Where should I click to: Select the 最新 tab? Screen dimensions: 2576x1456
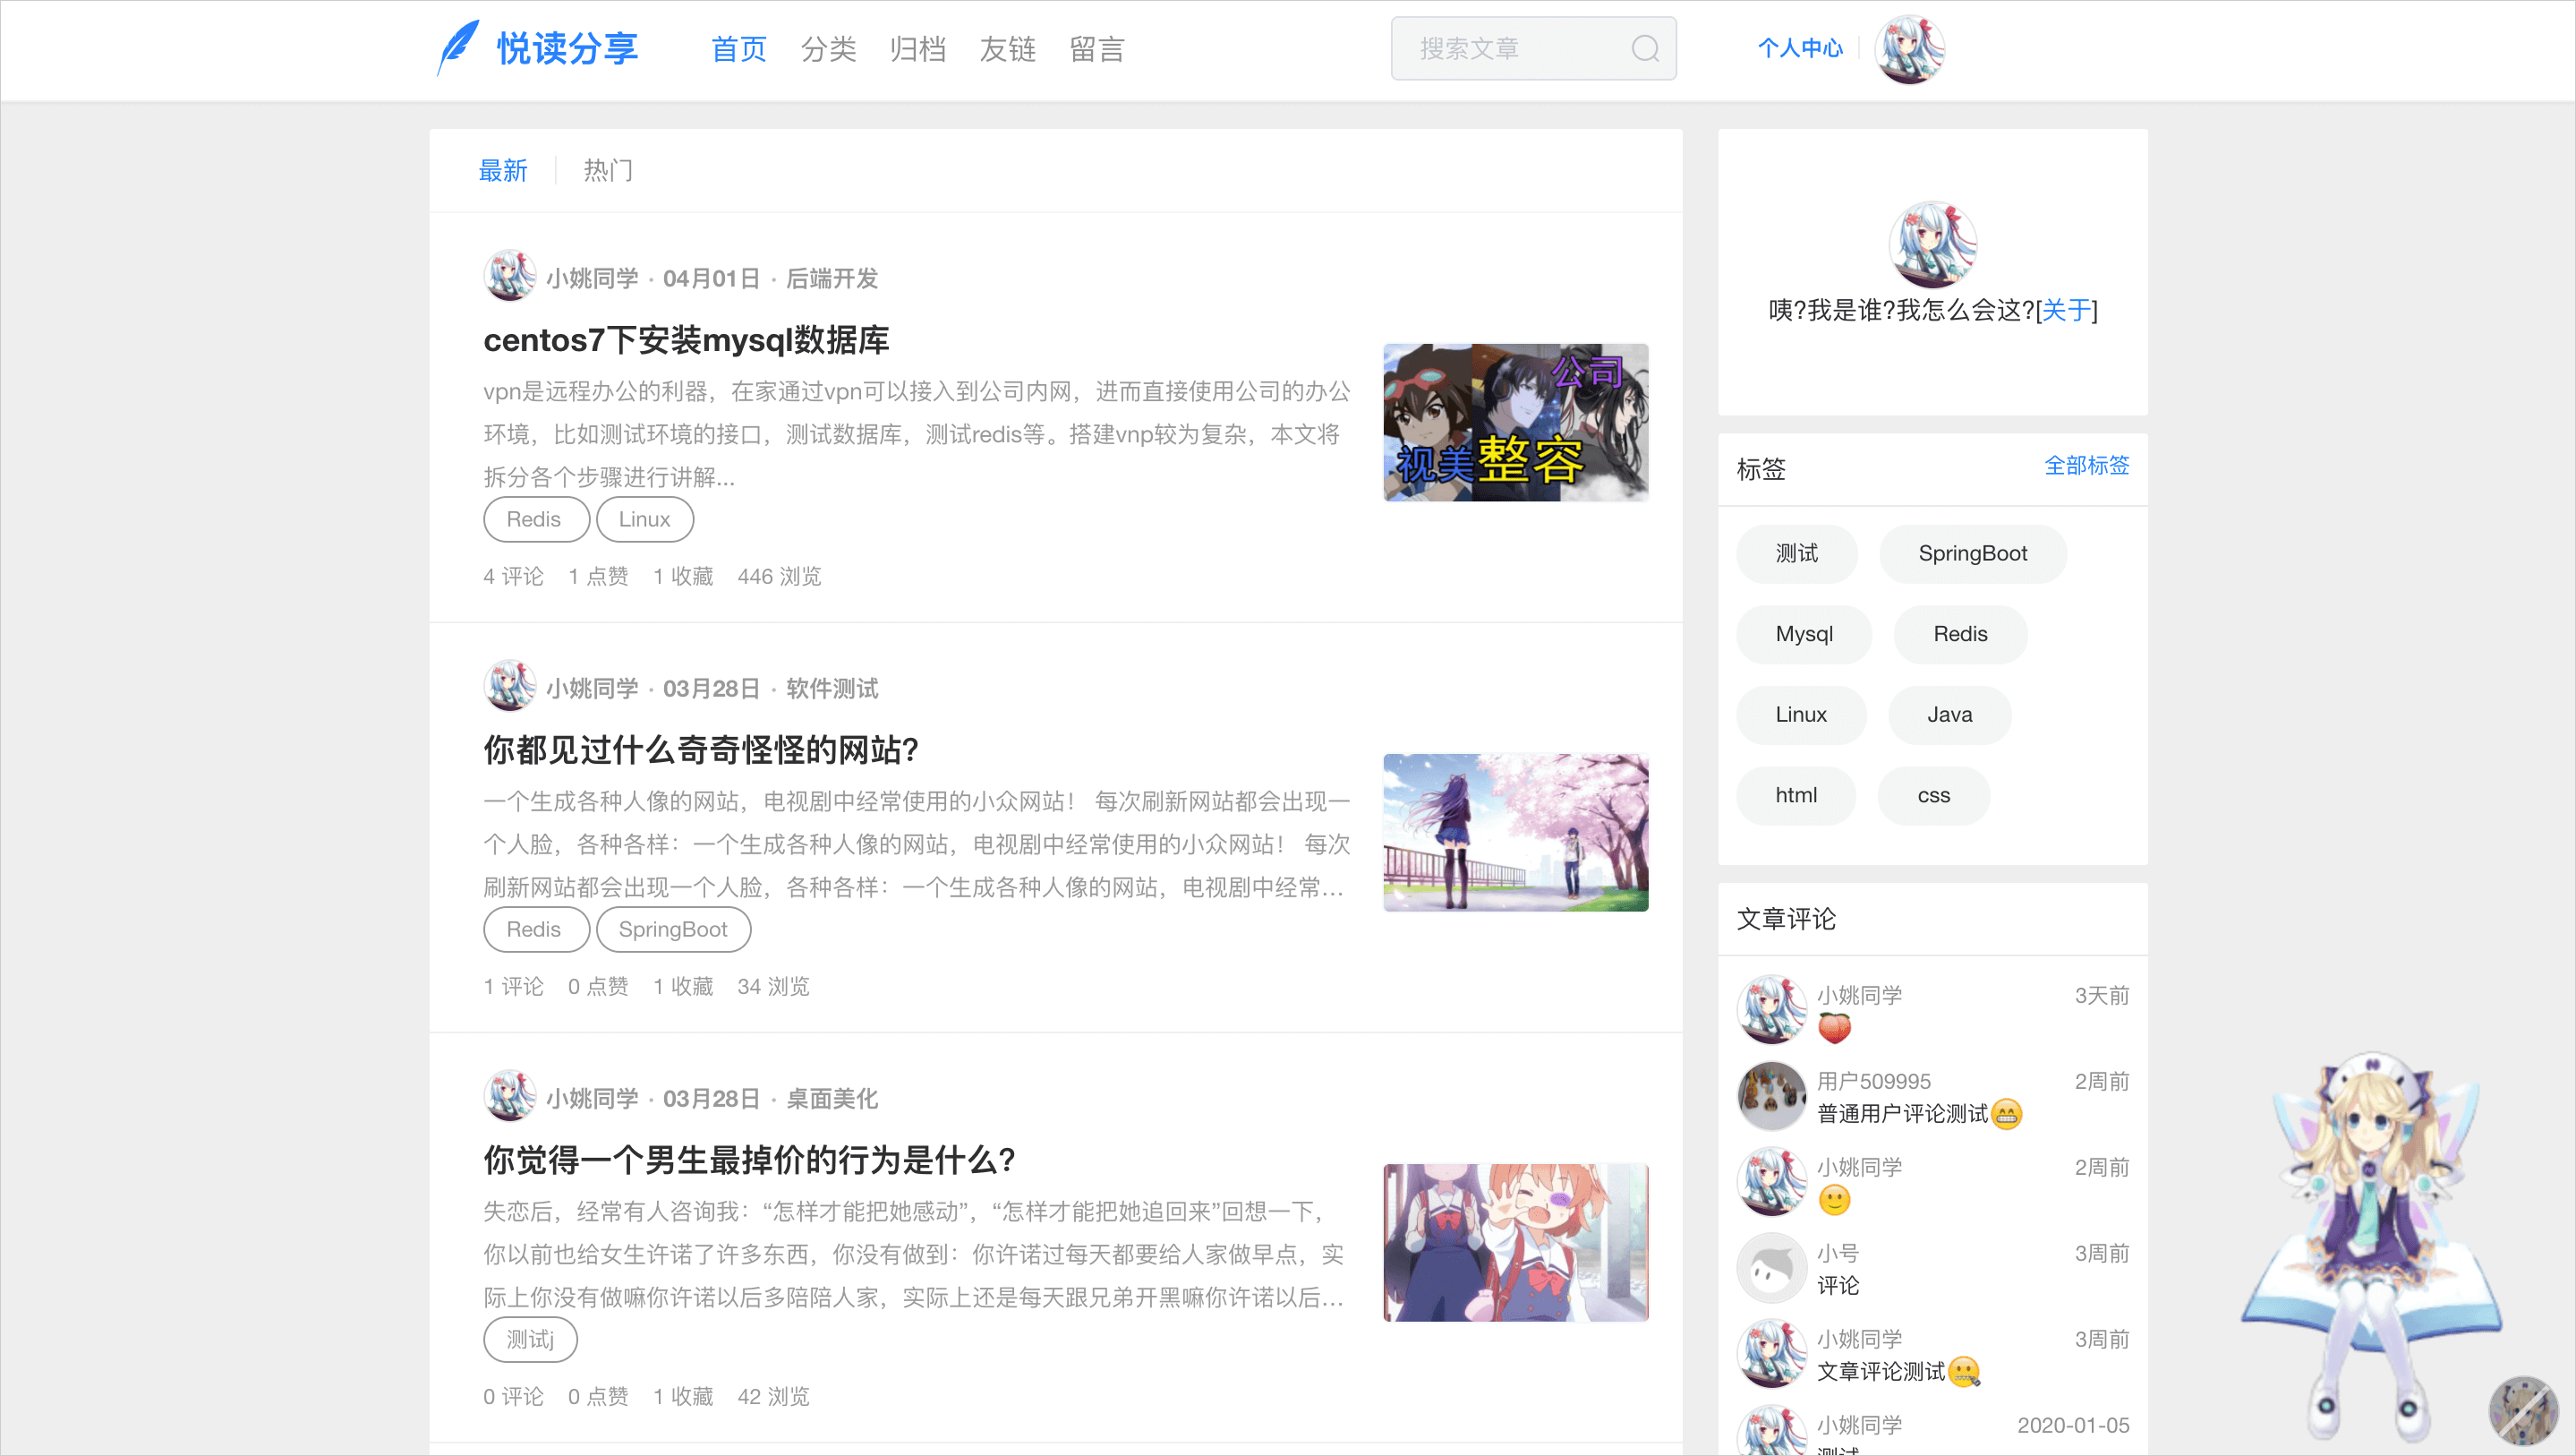tap(502, 170)
